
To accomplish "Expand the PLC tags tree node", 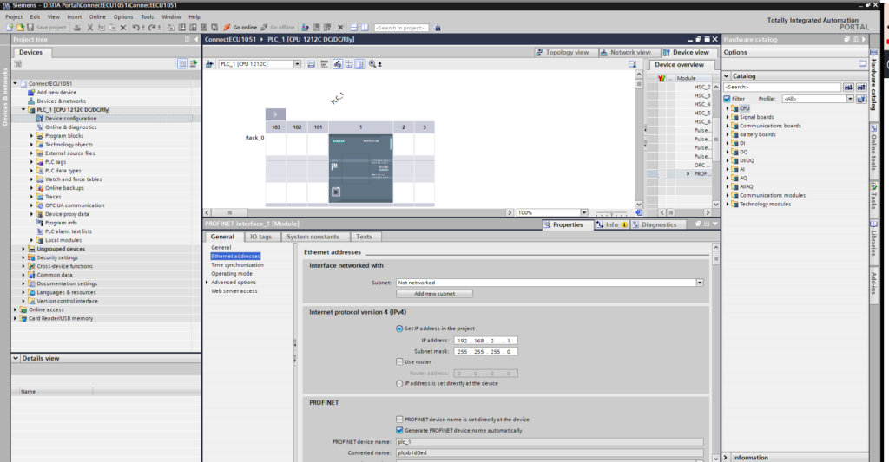I will (x=32, y=162).
